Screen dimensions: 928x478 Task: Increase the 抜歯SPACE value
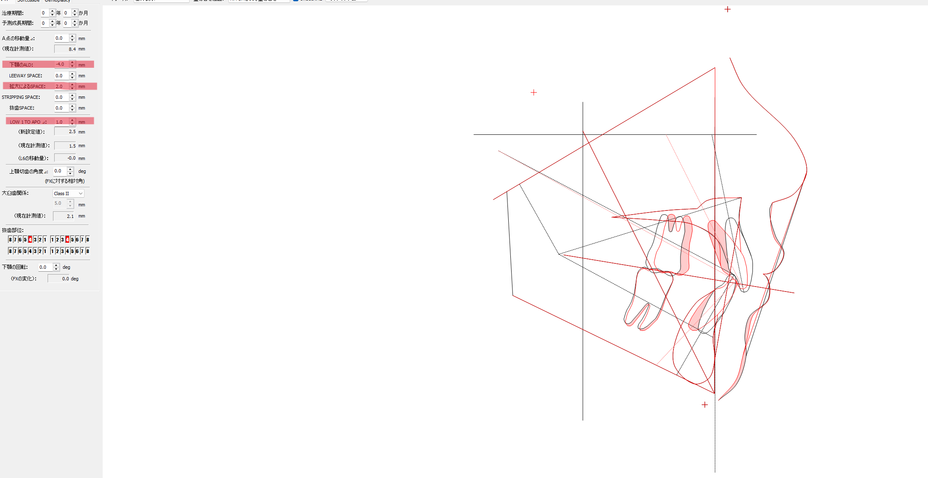pyautogui.click(x=72, y=106)
